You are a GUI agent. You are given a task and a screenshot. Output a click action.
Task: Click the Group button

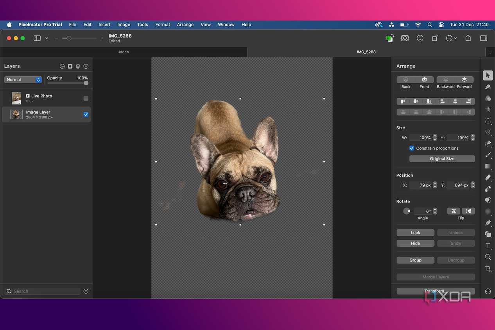(x=415, y=260)
